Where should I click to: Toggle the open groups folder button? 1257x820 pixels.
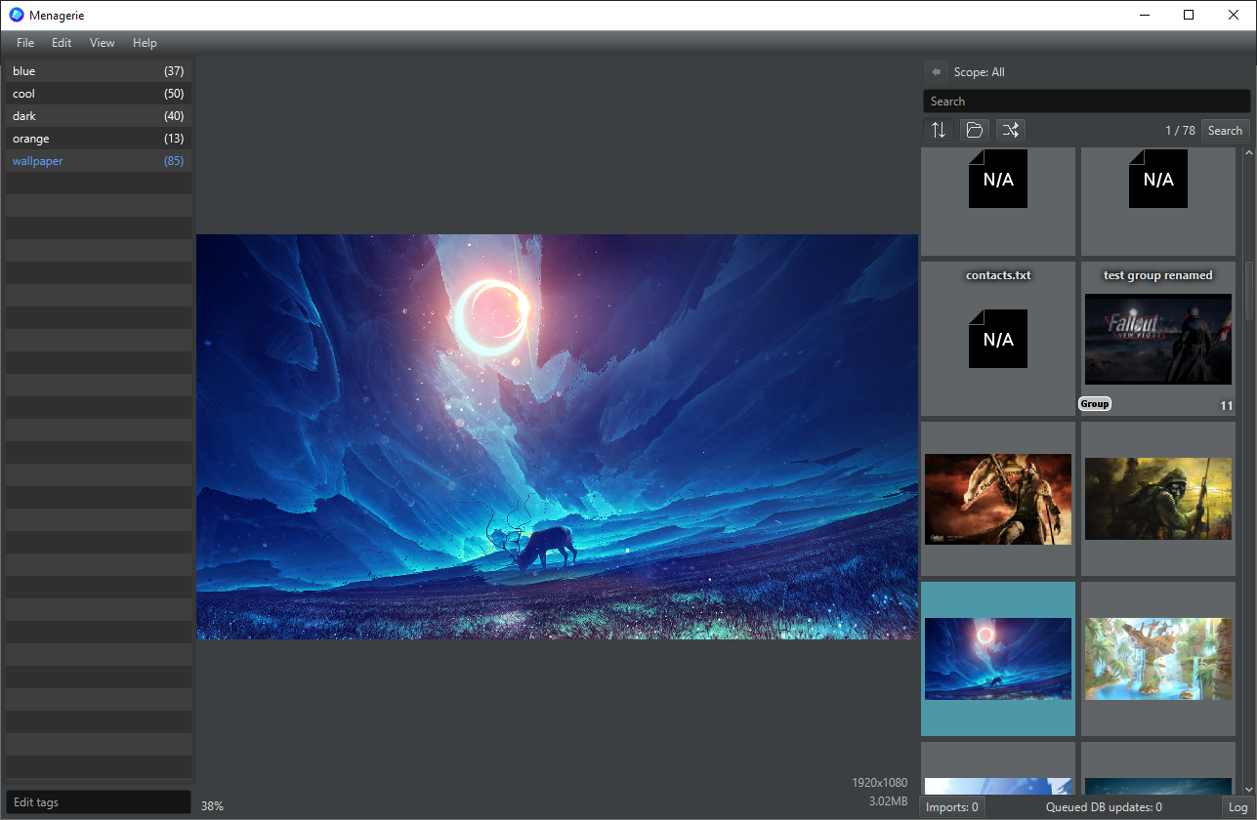point(975,130)
